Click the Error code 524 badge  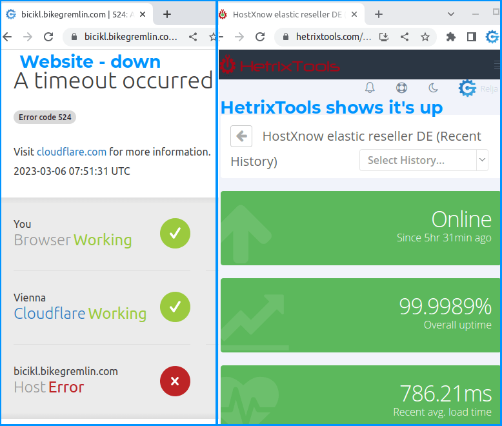(45, 117)
